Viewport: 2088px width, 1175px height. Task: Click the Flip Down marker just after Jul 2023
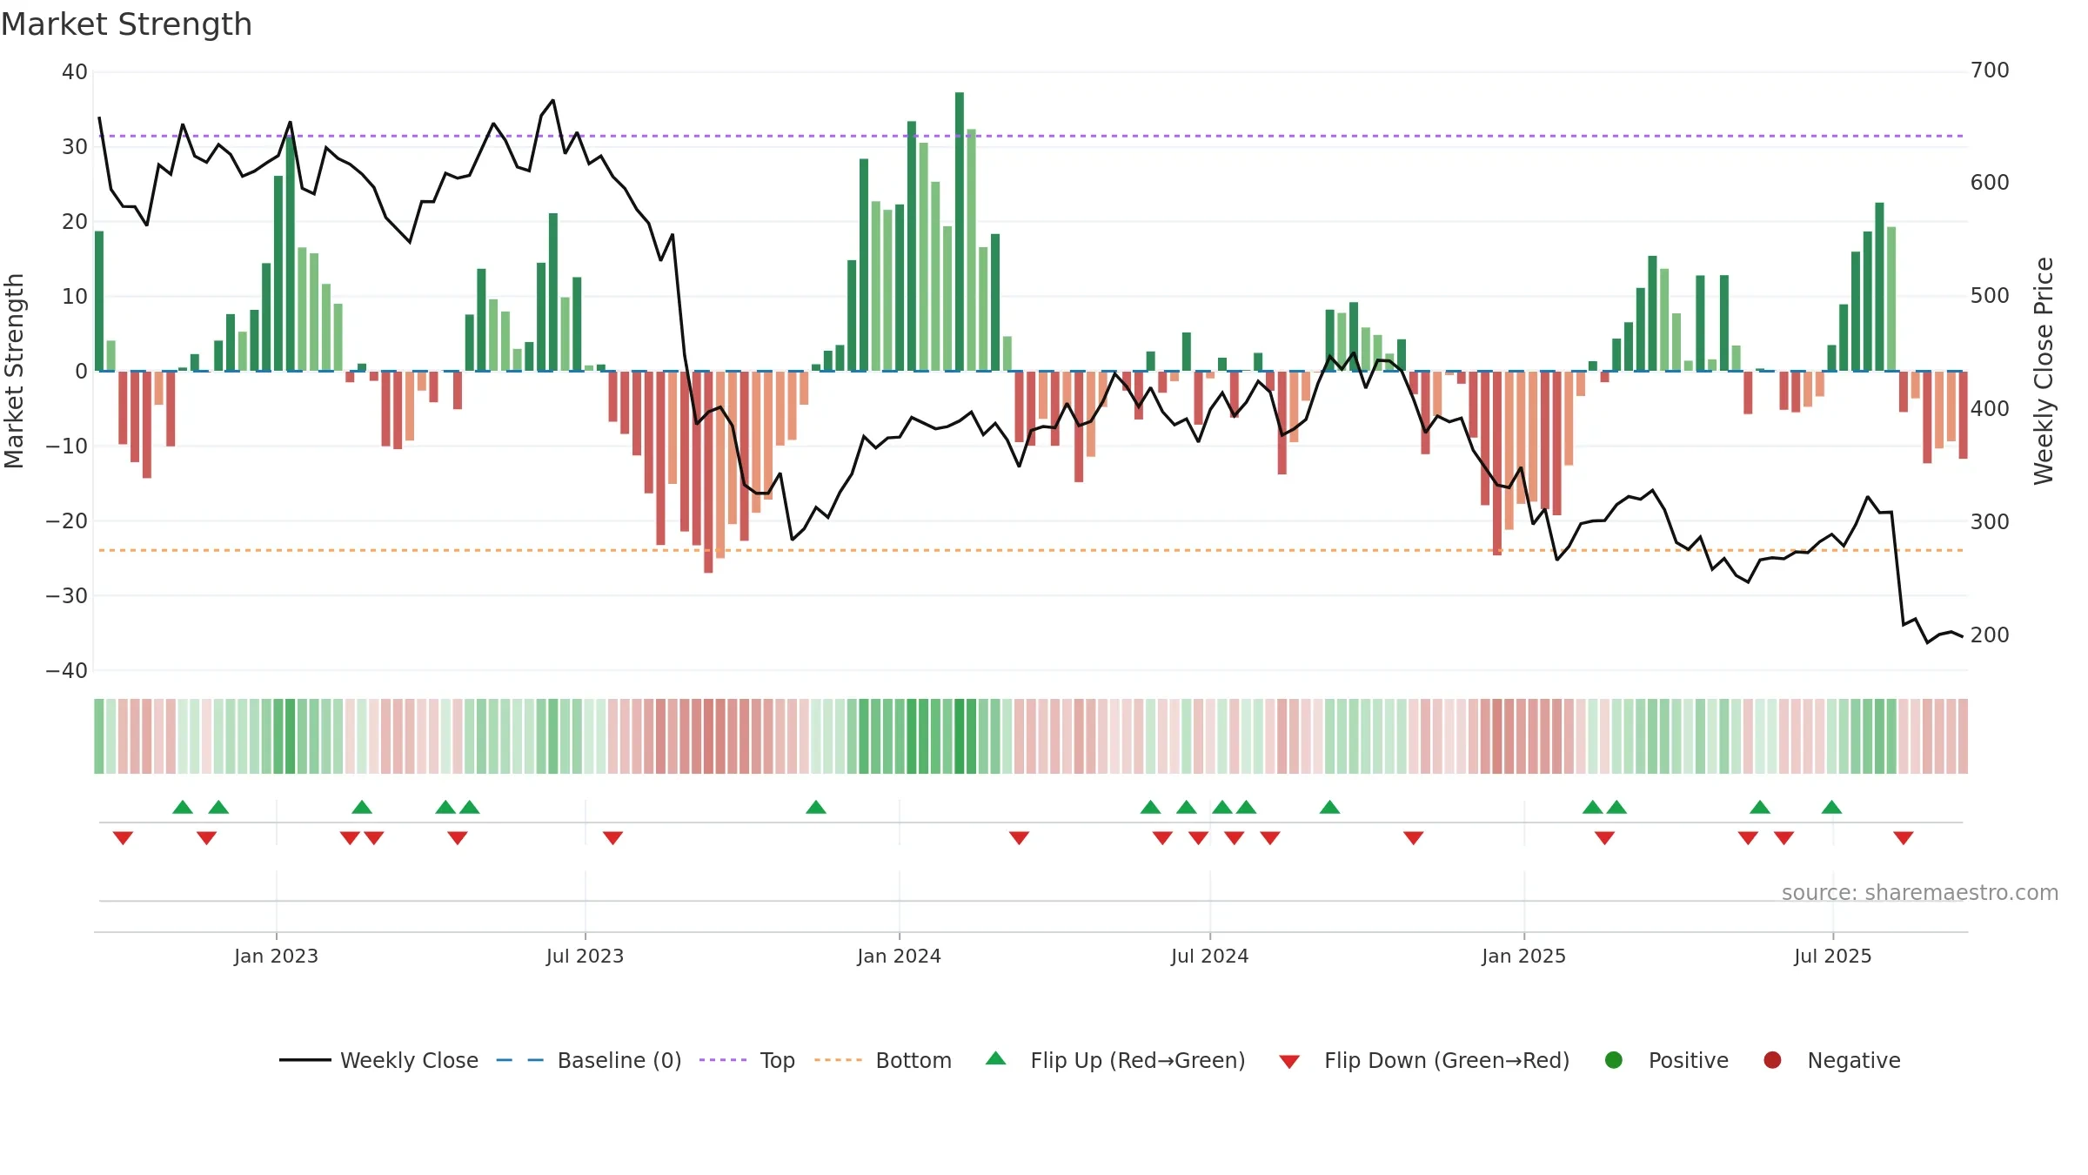(612, 837)
